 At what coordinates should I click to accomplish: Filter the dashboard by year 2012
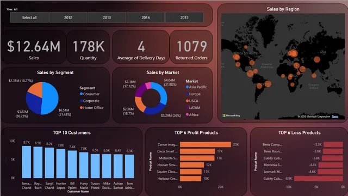tap(68, 17)
